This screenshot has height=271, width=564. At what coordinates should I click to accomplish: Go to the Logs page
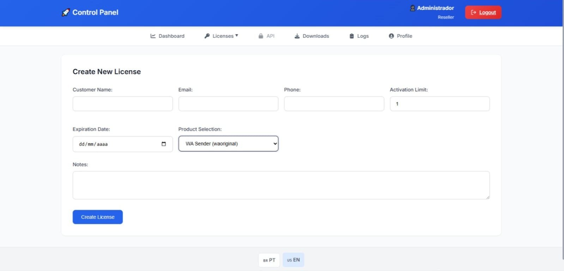tap(363, 36)
